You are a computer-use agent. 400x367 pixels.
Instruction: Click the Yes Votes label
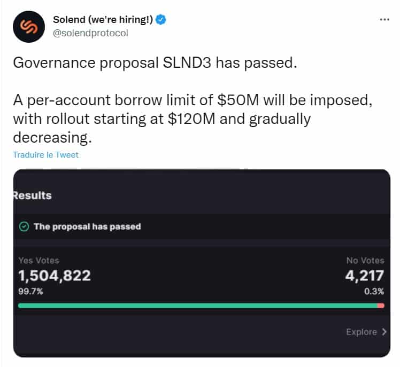tap(39, 261)
